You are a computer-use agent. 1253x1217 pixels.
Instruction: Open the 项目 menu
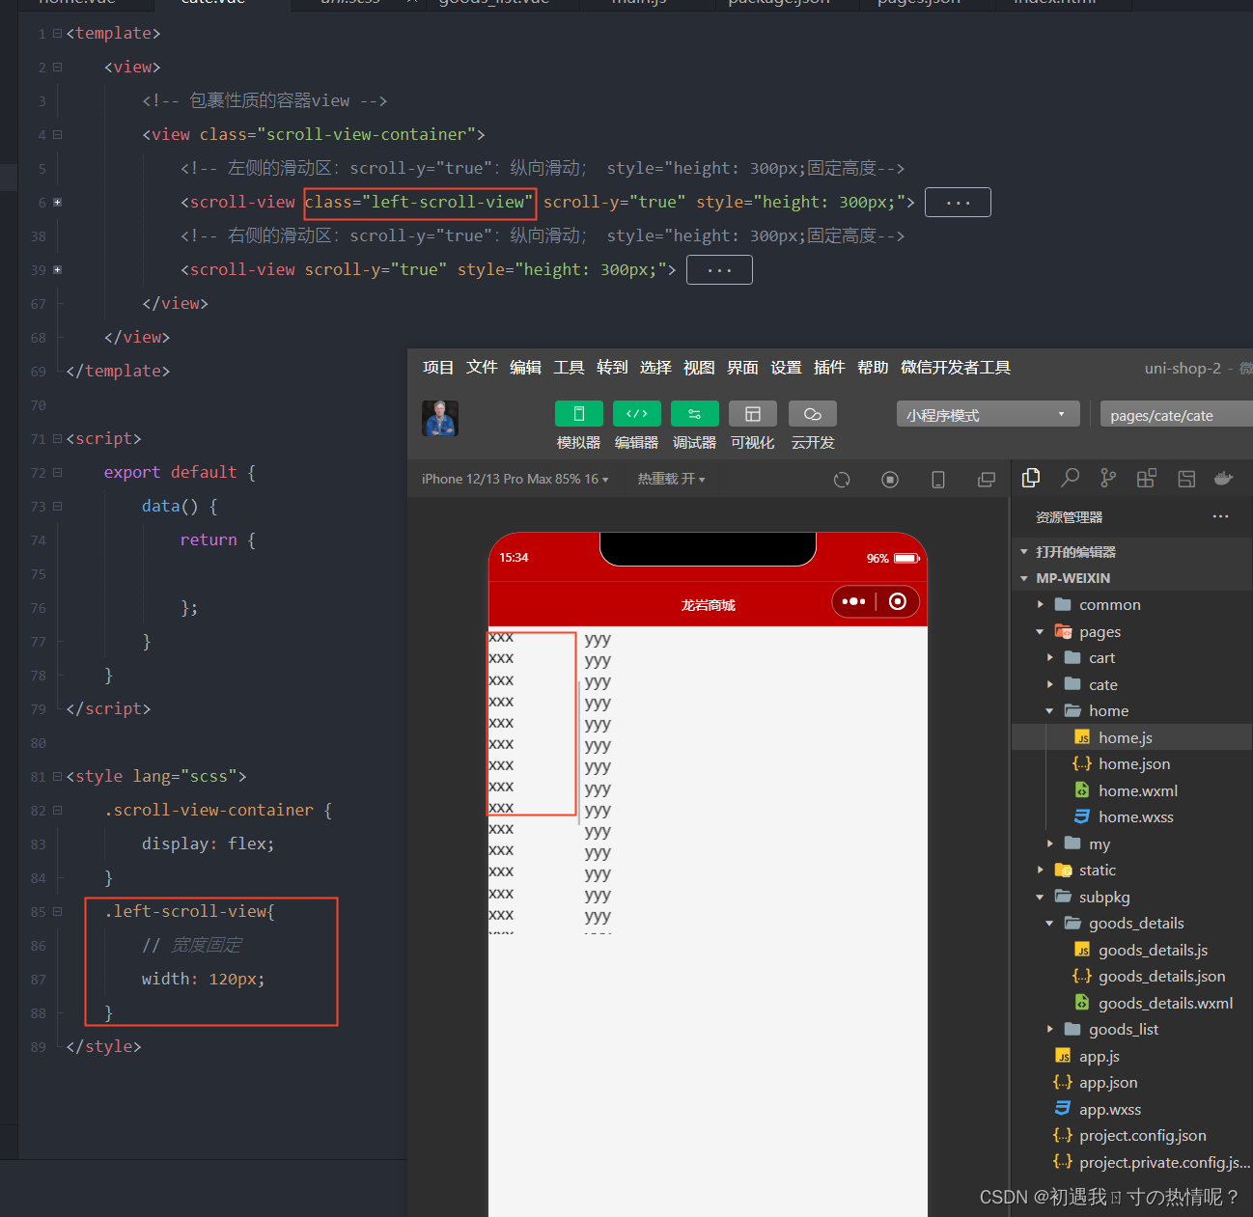(x=438, y=367)
